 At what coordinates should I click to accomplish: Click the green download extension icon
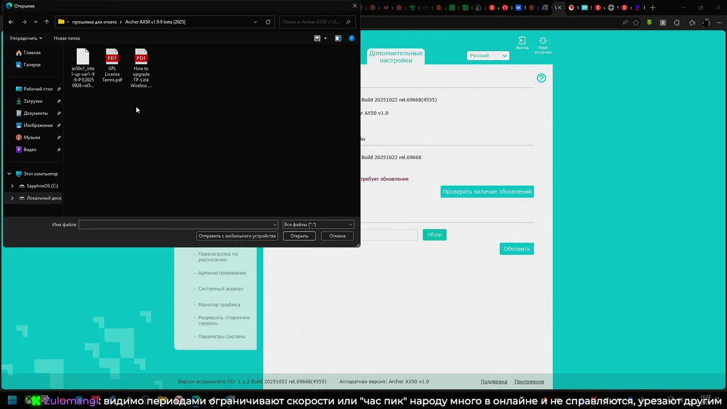coord(649,23)
